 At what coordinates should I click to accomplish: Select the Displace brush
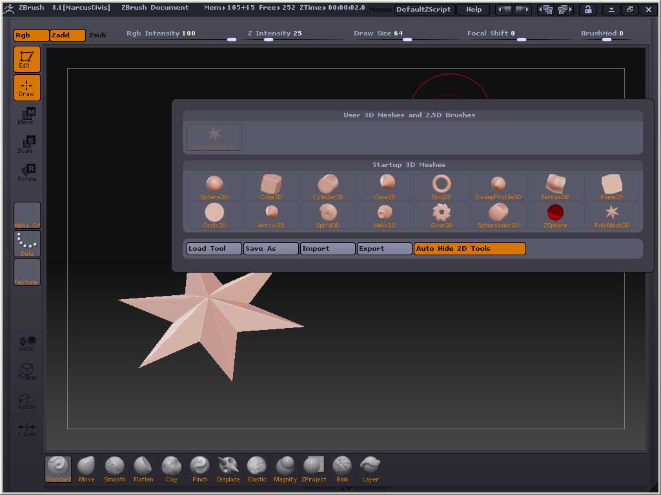(229, 469)
